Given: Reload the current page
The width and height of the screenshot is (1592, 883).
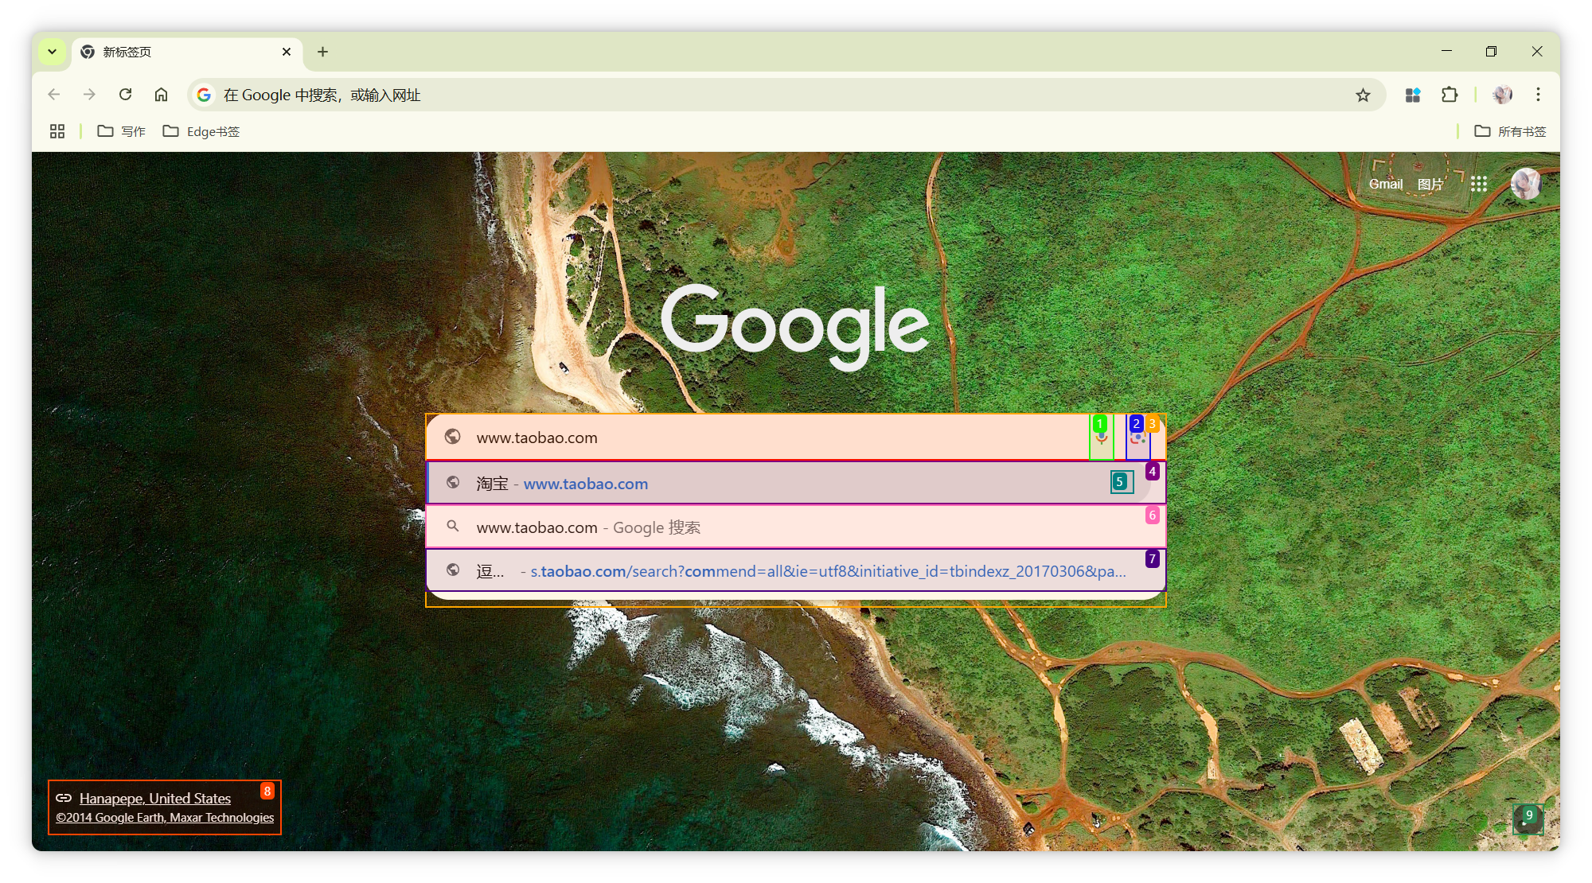Looking at the screenshot, I should [125, 95].
